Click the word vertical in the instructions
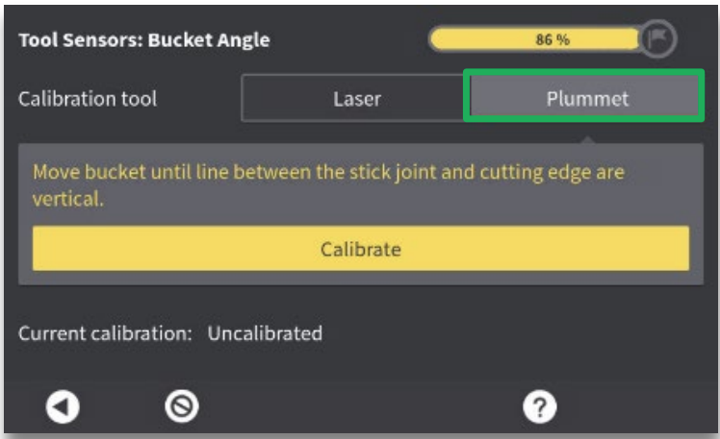The image size is (720, 439). click(66, 198)
